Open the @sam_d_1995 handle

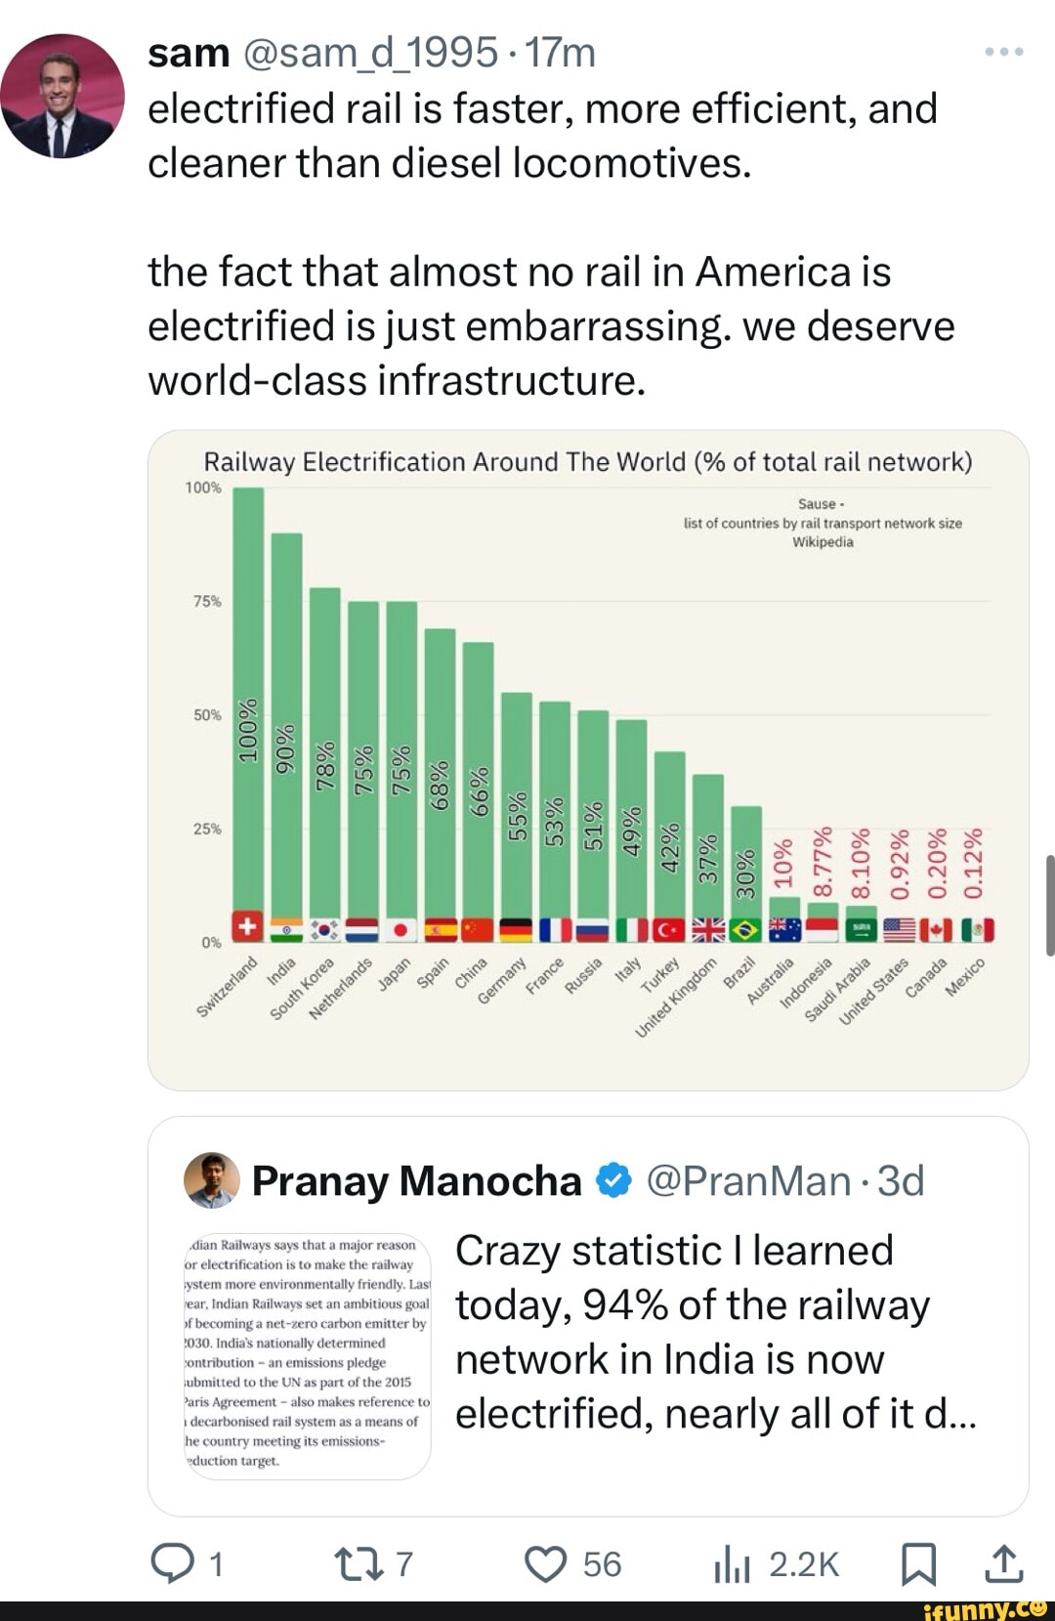pos(370,53)
